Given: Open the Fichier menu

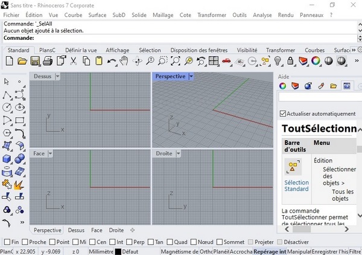Looking at the screenshot, I should (11, 15).
